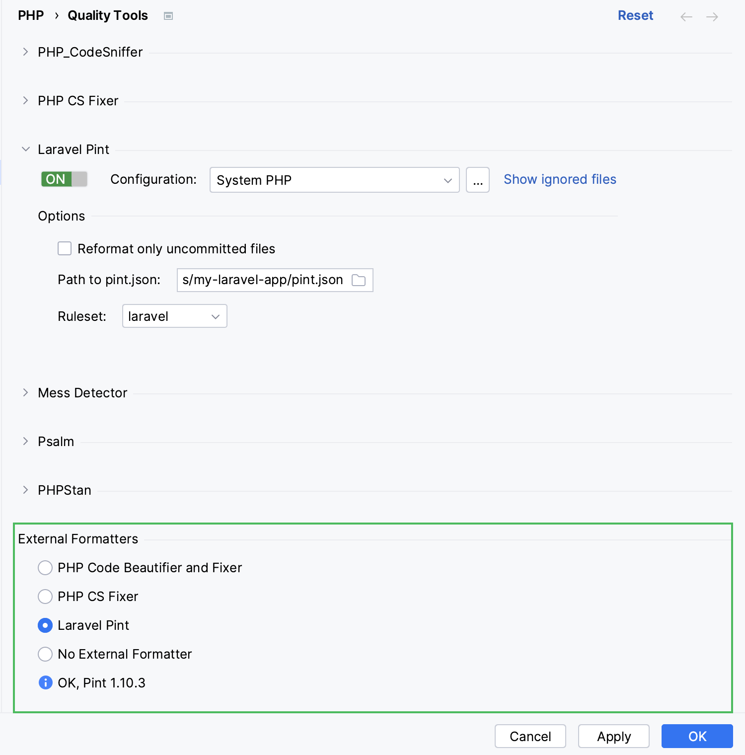745x755 pixels.
Task: Click the Options heading text
Action: click(x=62, y=216)
